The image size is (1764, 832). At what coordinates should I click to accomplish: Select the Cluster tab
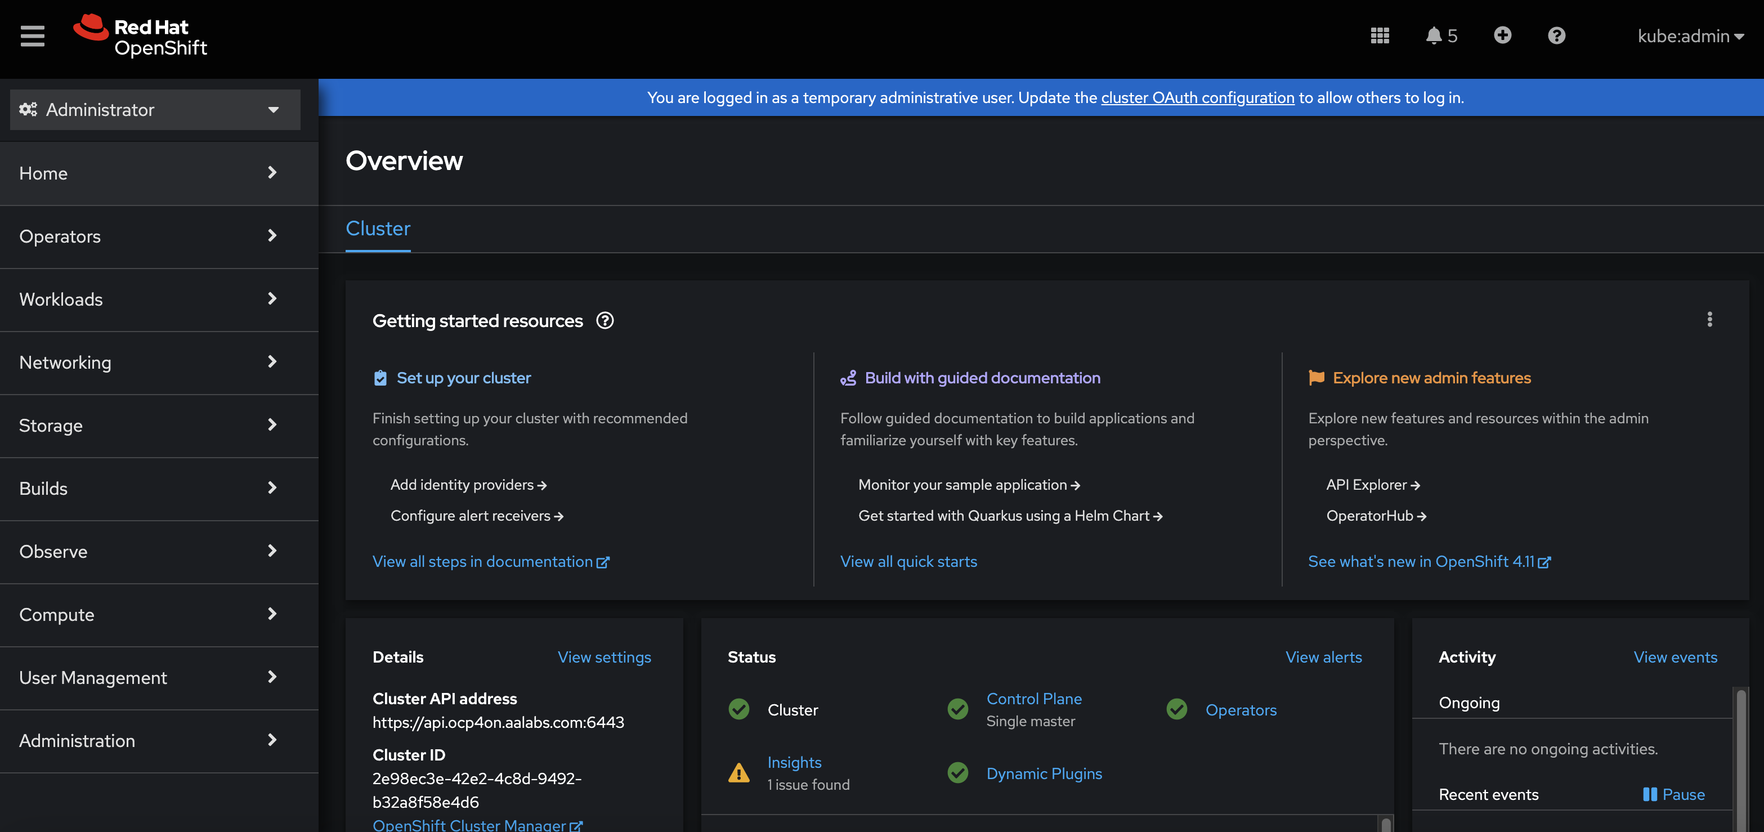(x=378, y=229)
